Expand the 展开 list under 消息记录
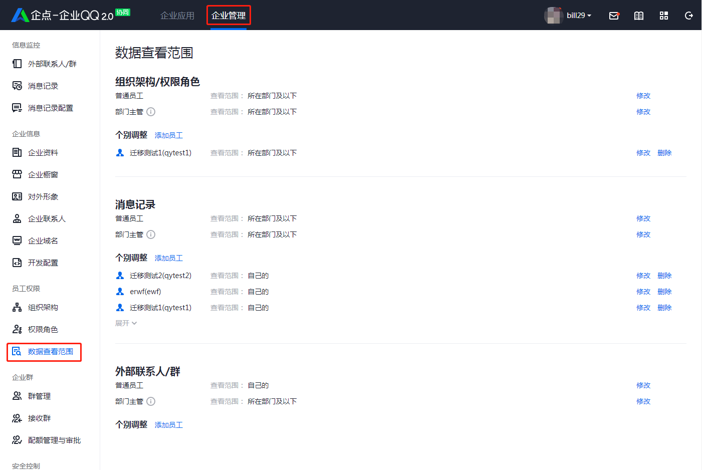Screen dimensions: 702x470 pos(126,323)
